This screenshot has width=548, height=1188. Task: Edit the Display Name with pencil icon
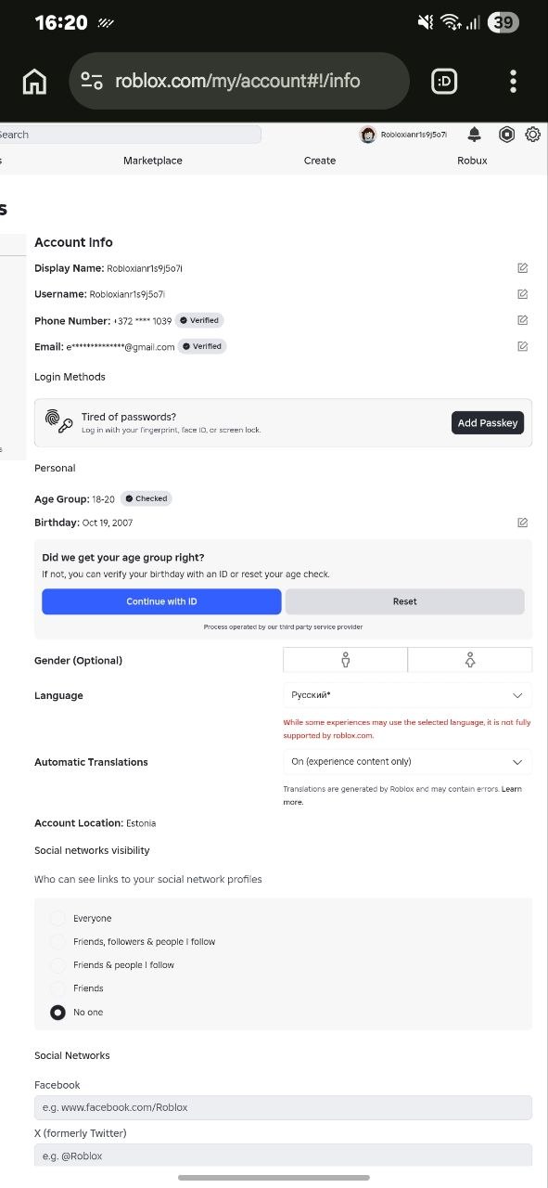coord(523,268)
